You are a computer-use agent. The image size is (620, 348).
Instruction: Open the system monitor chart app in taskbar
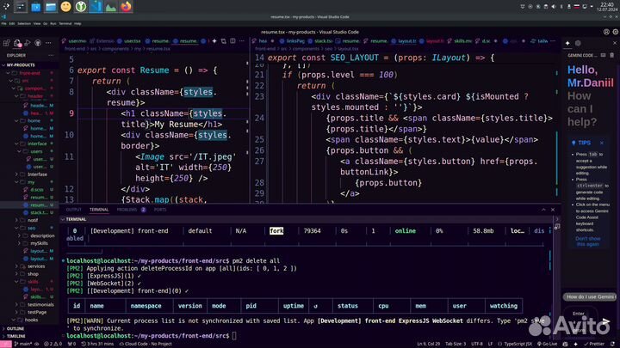[x=111, y=7]
